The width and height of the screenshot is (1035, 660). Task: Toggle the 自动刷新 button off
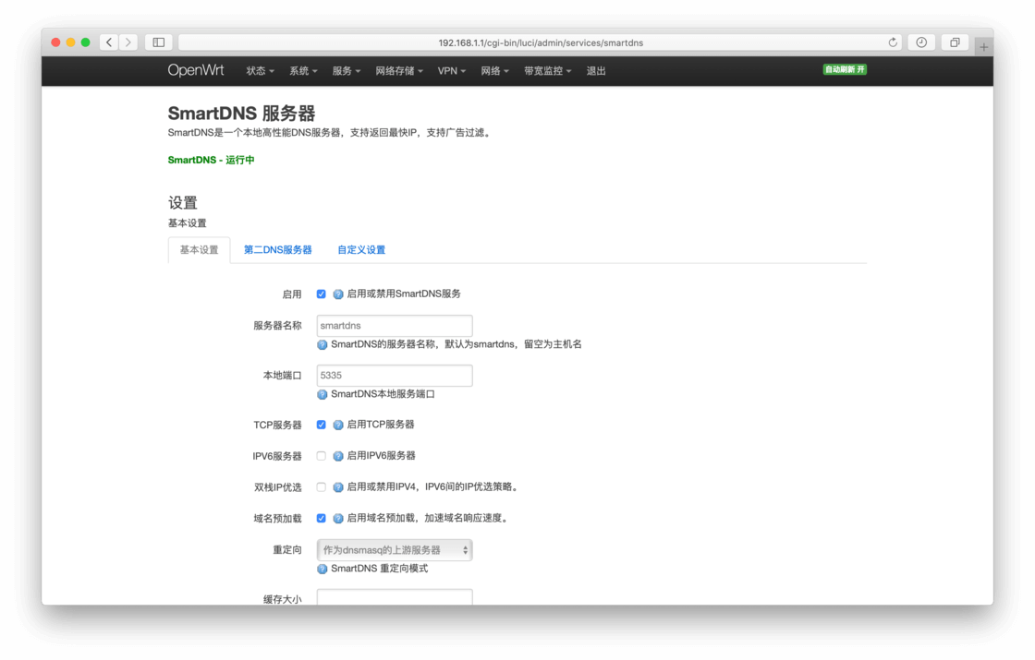coord(845,69)
